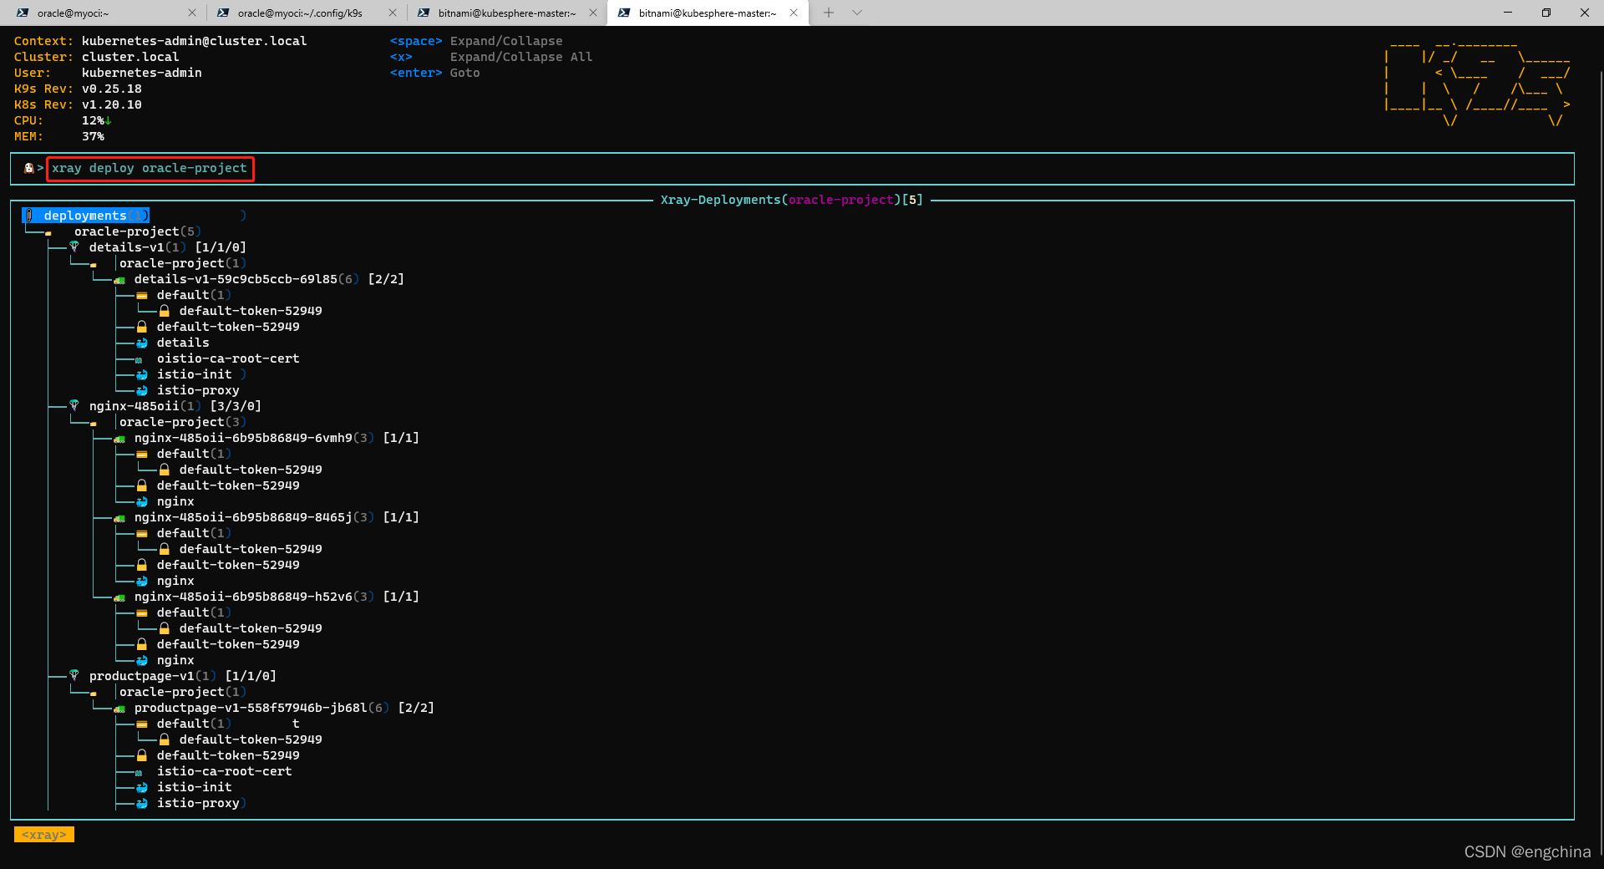Close the oracle@myoci:~/.config/k9s tab
1604x869 pixels.
click(x=393, y=13)
